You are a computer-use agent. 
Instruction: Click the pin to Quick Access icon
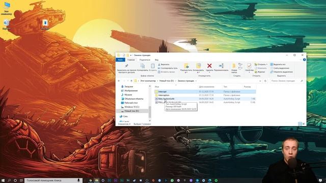pos(126,66)
